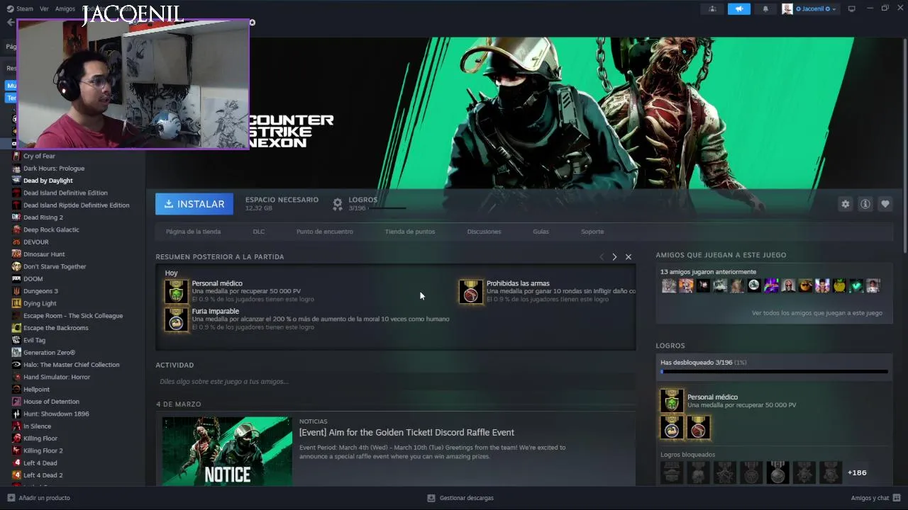Click the back navigation arrow at top left
The height and width of the screenshot is (510, 908).
(x=10, y=22)
